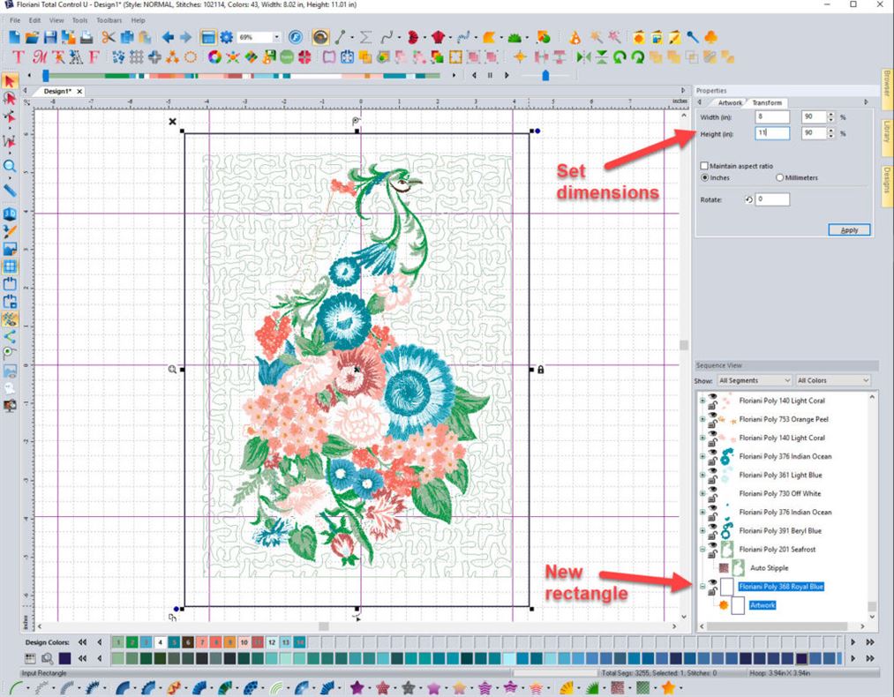This screenshot has height=697, width=894.
Task: Switch to the Artwork properties tab
Action: [730, 103]
